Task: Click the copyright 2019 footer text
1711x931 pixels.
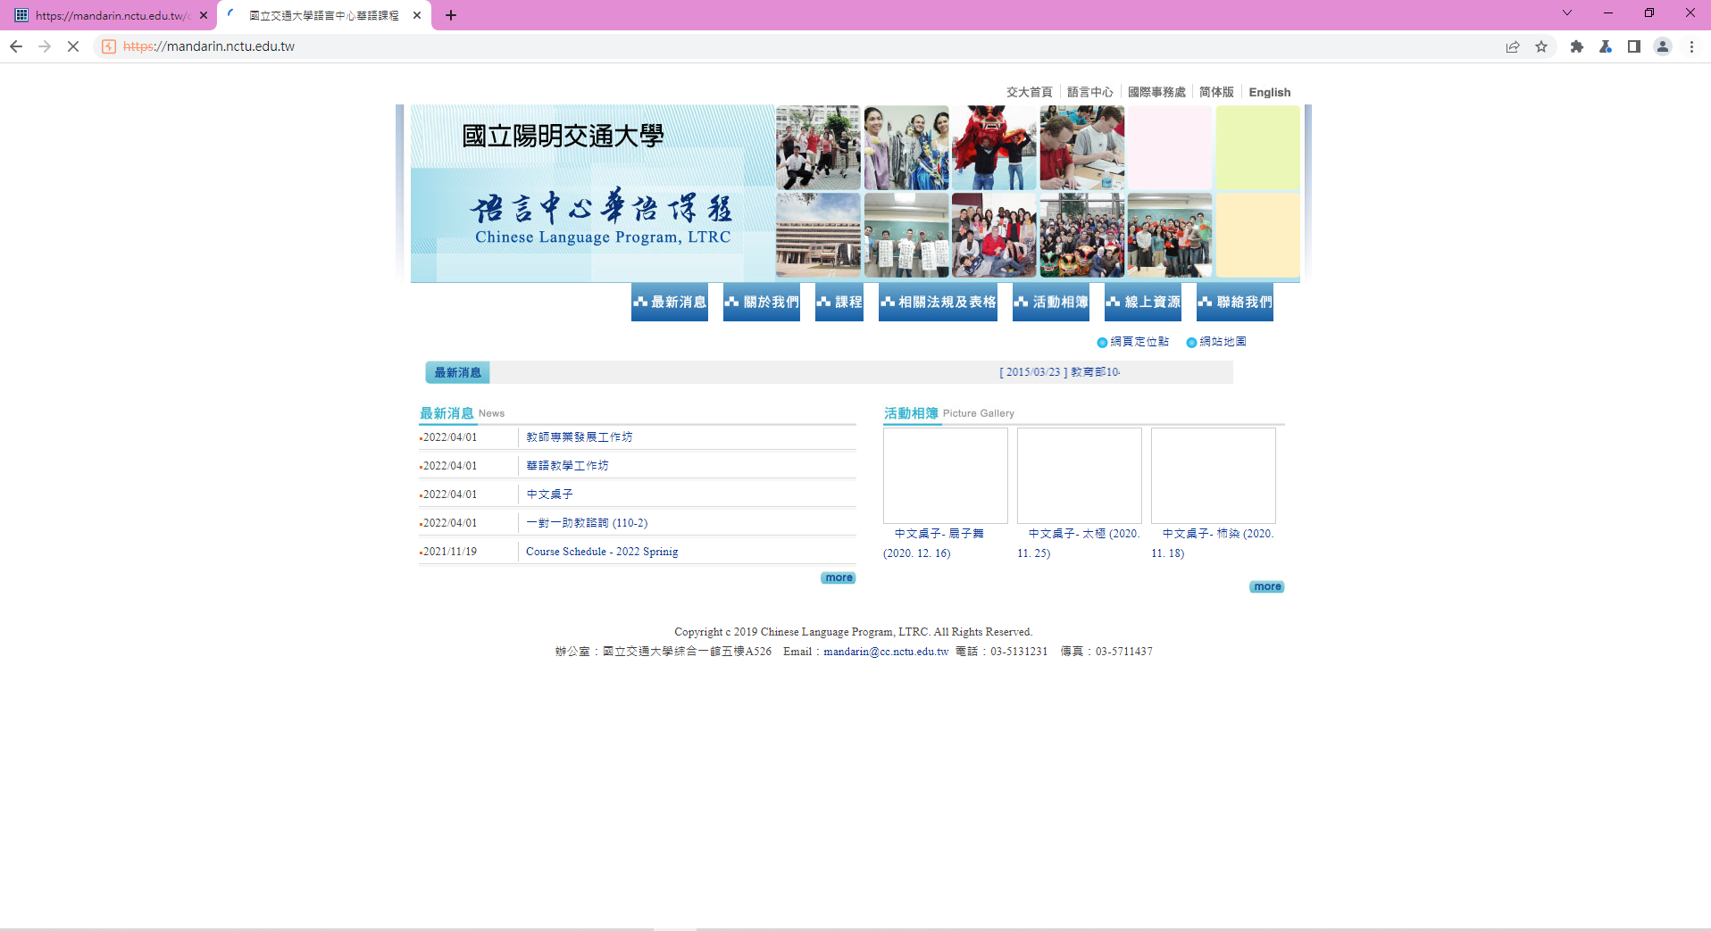Action: coord(853,632)
